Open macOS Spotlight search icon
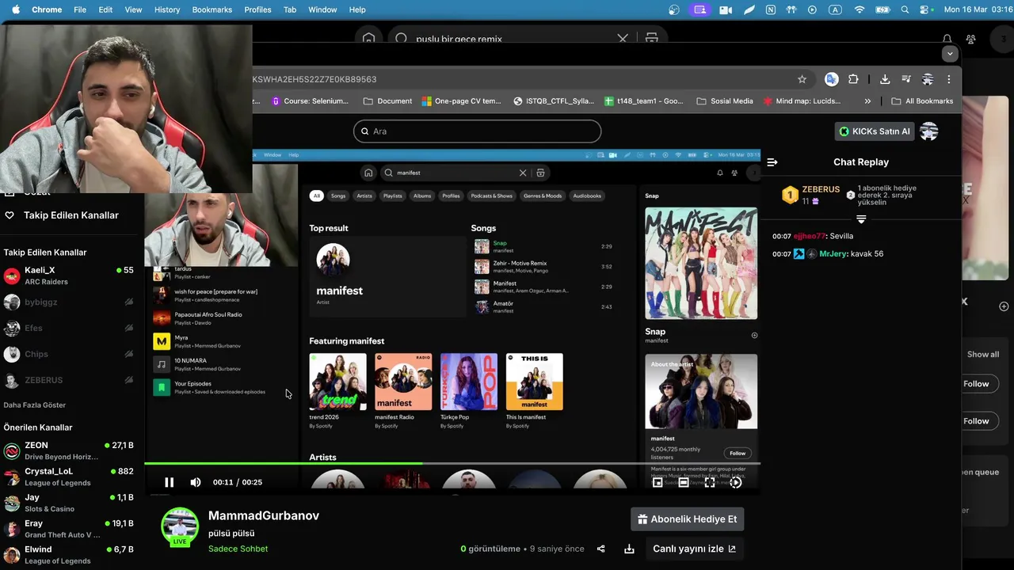 pyautogui.click(x=905, y=9)
